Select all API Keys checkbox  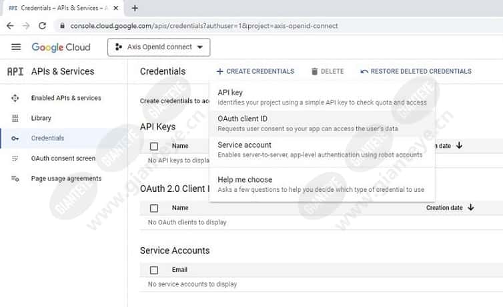pos(154,147)
